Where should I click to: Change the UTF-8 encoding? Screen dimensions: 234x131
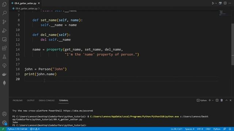point(200,129)
